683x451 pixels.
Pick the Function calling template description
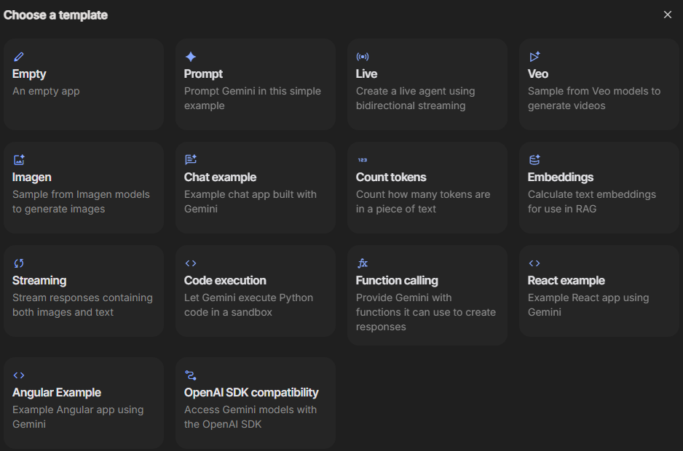tap(426, 312)
